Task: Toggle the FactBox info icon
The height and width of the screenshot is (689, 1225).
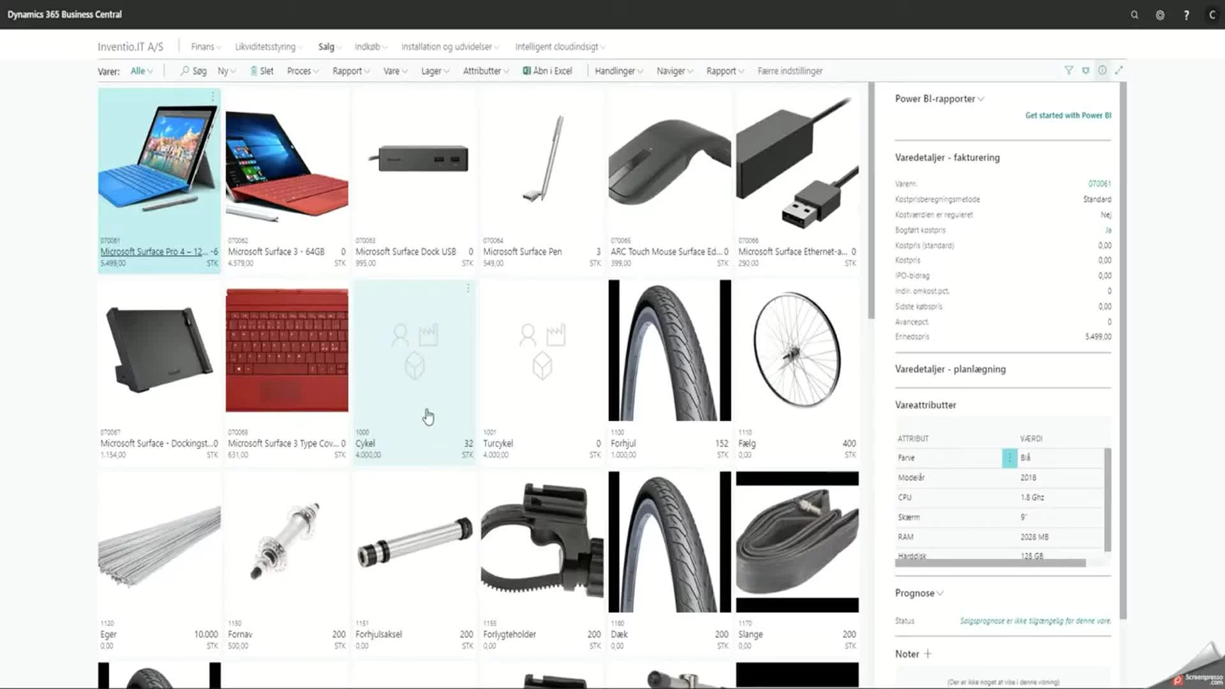Action: 1102,70
